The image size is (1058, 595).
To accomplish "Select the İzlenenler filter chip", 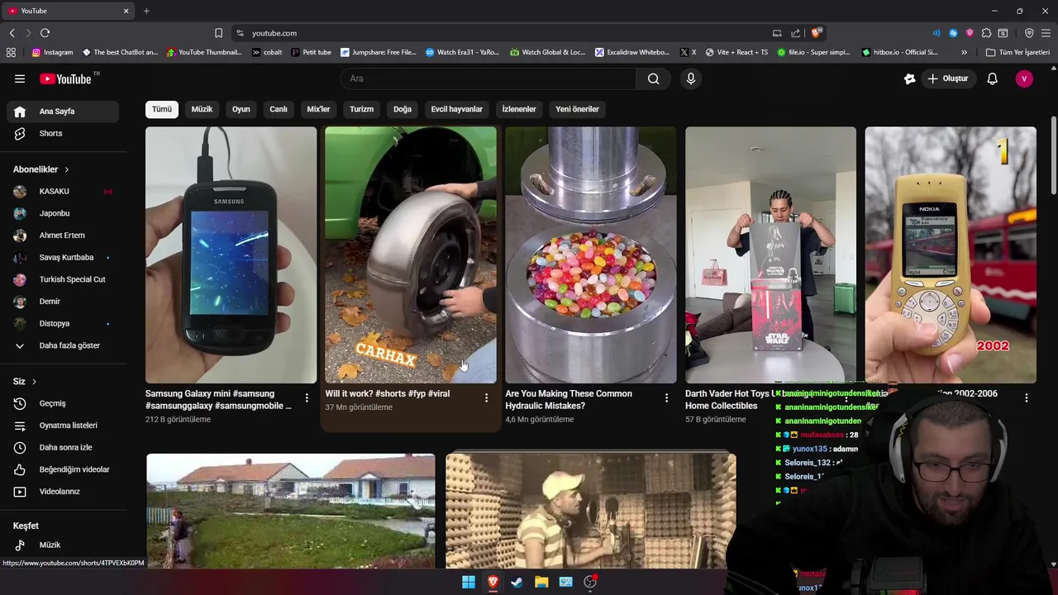I will [x=519, y=109].
